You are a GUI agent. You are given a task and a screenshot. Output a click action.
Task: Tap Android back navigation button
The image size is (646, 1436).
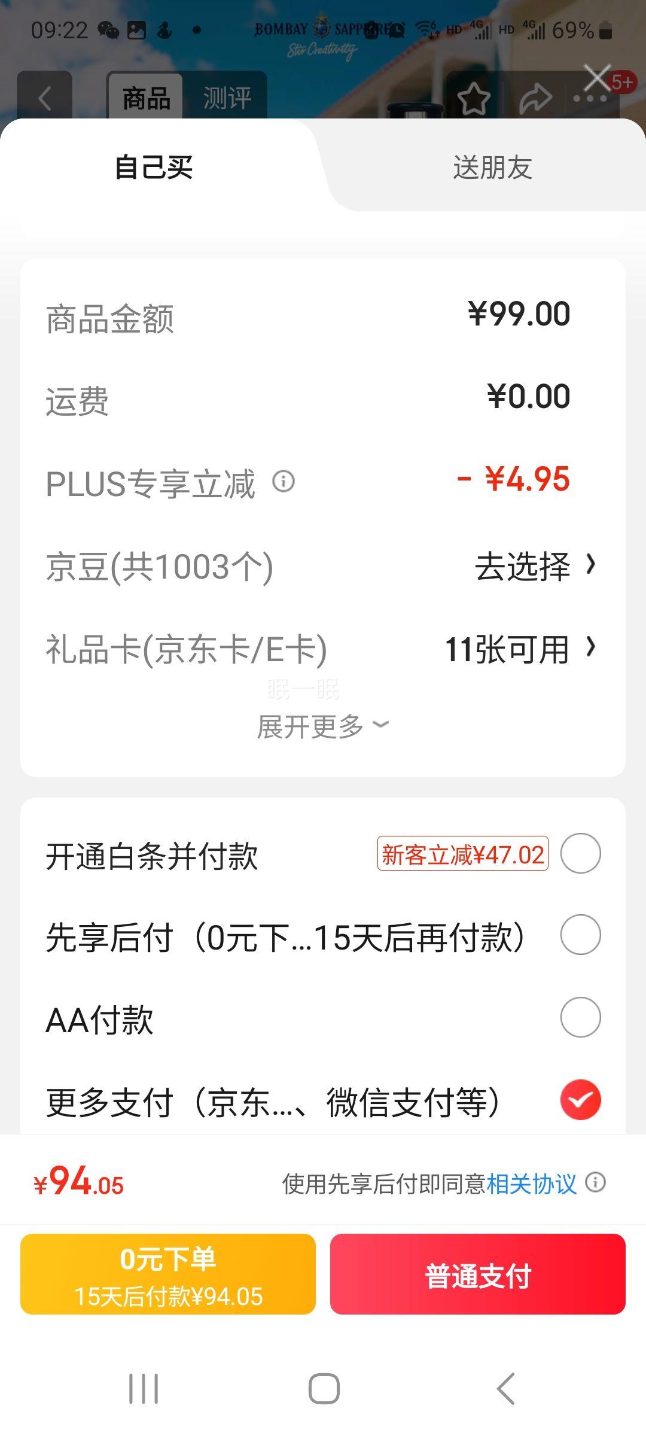pos(505,1388)
